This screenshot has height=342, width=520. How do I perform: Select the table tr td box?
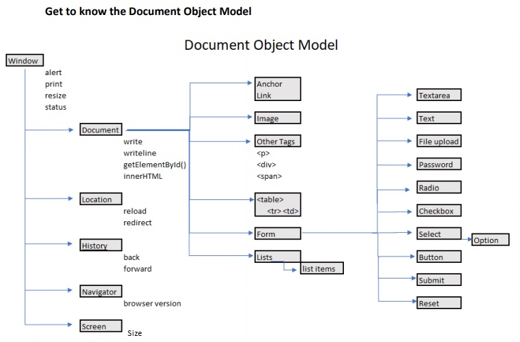point(277,205)
